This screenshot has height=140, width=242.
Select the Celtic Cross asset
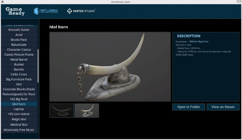(x=19, y=74)
